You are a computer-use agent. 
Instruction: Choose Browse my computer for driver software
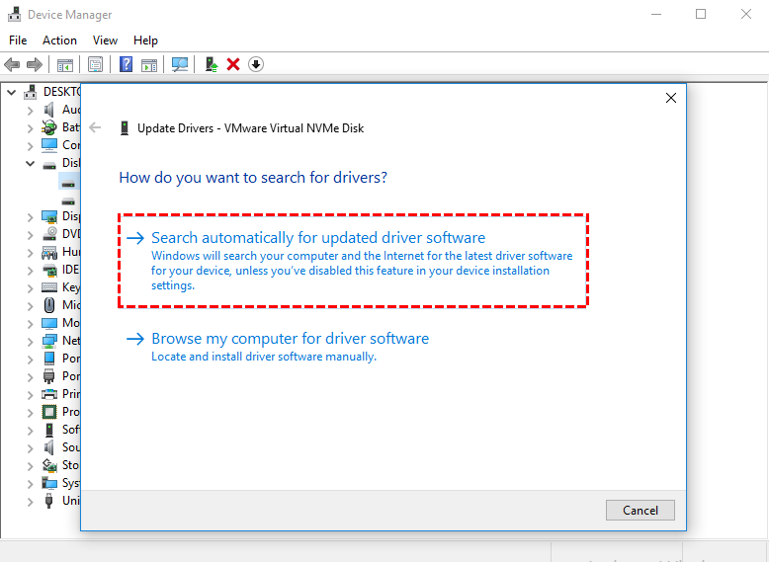click(x=290, y=339)
